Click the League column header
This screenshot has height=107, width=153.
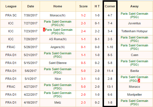[11, 6]
